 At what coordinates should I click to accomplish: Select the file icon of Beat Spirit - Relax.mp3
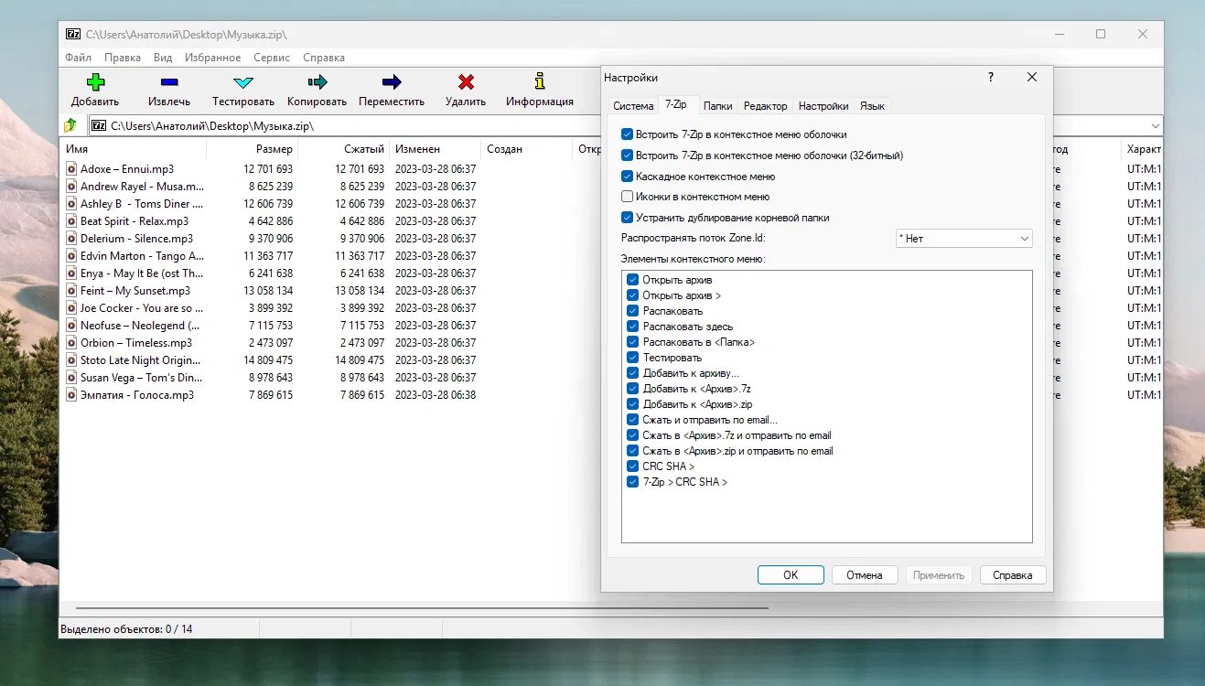click(x=72, y=221)
